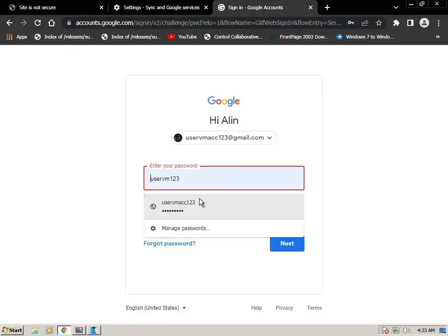Click the Chrome taskbar icon
The width and height of the screenshot is (448, 336).
click(x=64, y=331)
